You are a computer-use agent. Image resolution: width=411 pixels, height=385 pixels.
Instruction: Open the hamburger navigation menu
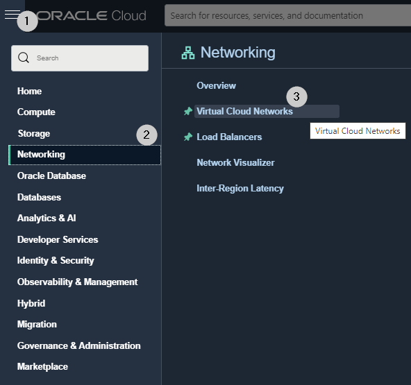tap(12, 15)
